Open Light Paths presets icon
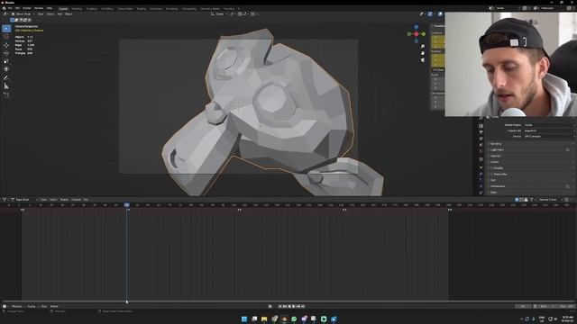This screenshot has height=324, width=577. click(567, 150)
